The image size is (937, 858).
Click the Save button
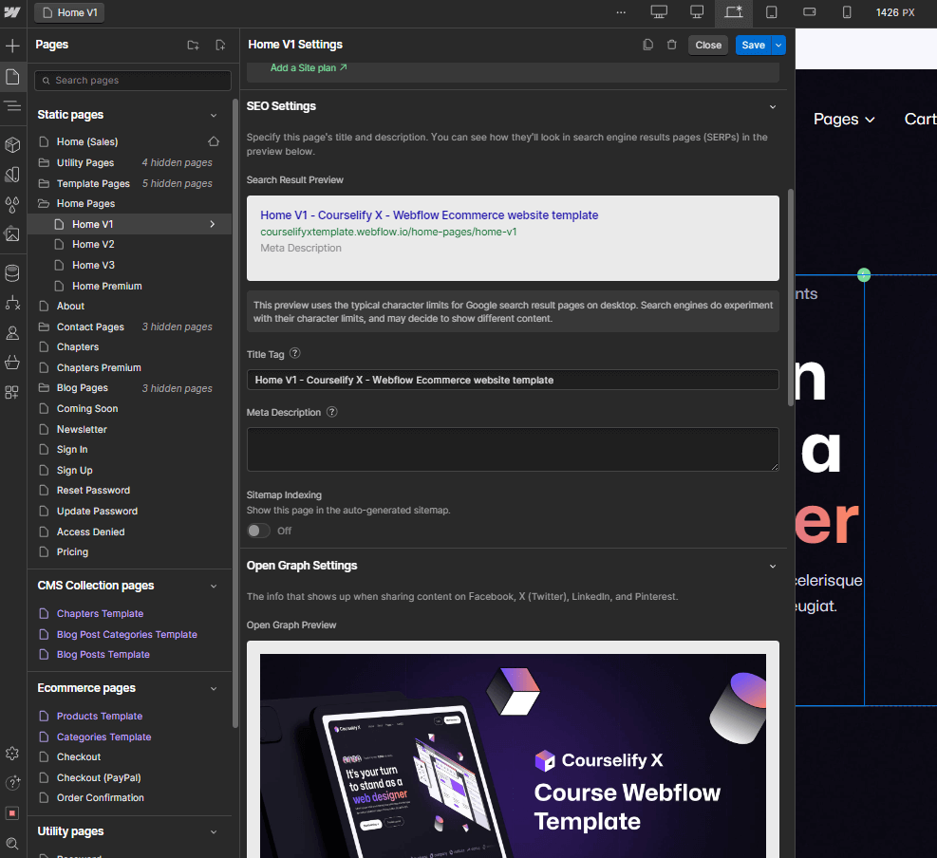click(752, 45)
